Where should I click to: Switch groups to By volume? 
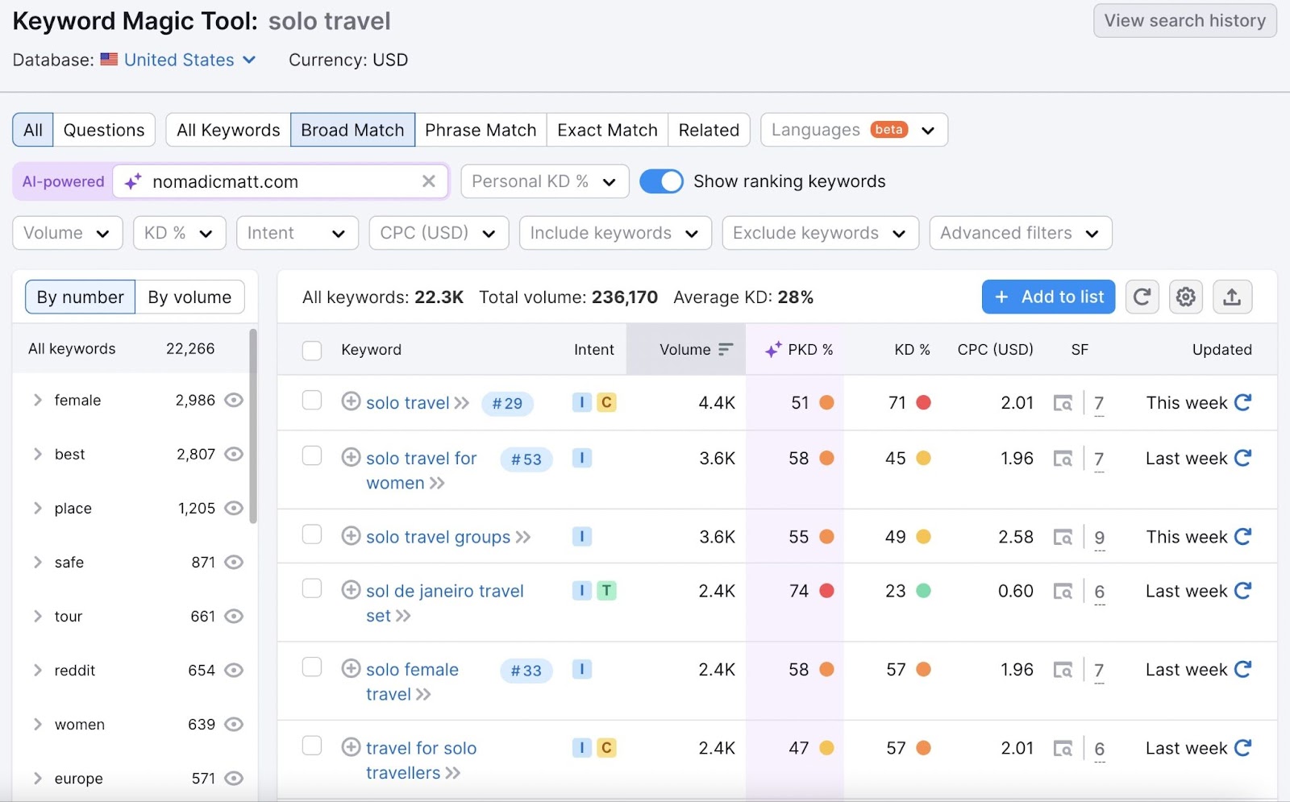pyautogui.click(x=189, y=297)
